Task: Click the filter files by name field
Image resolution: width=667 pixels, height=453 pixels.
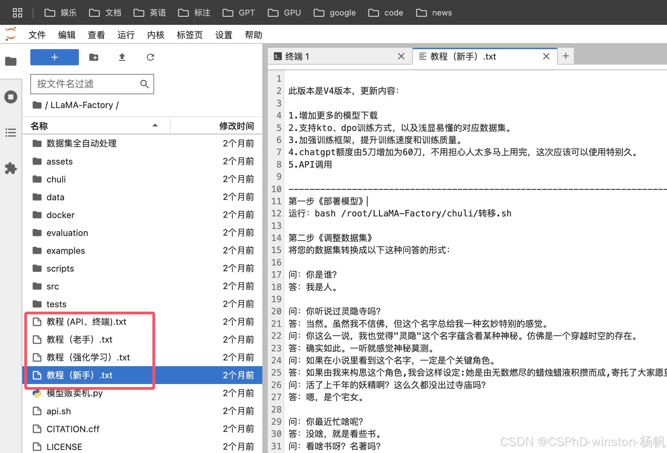Action: point(86,84)
